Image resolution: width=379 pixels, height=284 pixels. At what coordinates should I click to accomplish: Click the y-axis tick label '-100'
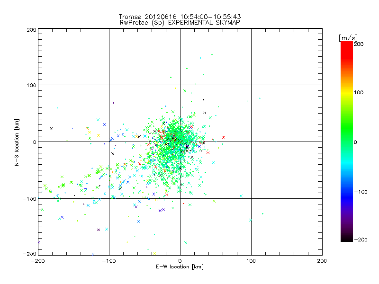[30, 198]
